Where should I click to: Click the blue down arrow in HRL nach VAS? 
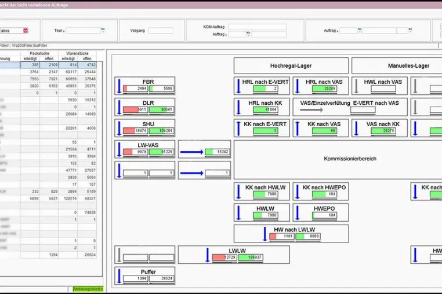click(x=298, y=86)
